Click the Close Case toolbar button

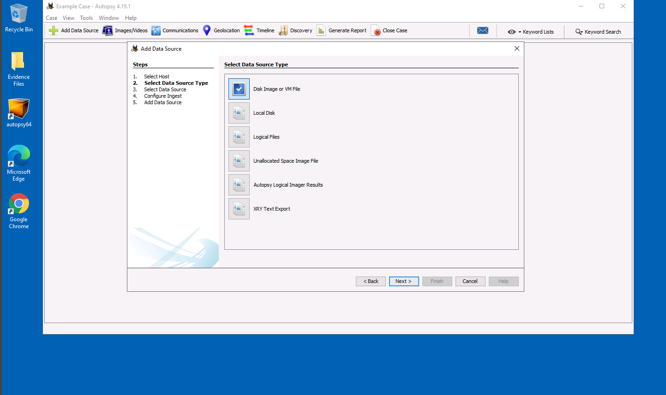point(390,31)
